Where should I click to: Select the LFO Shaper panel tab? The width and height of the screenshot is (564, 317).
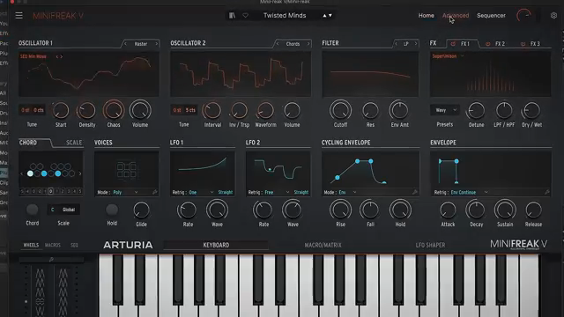430,245
